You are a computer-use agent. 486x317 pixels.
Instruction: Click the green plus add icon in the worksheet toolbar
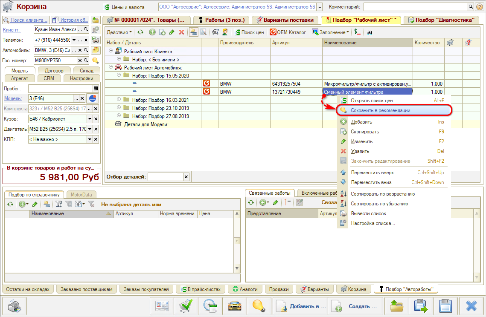coord(152,32)
